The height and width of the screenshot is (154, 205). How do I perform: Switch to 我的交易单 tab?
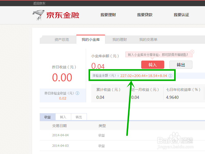[148, 40]
